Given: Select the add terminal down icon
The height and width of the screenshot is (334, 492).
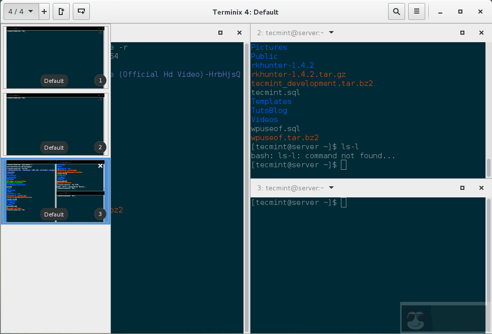Looking at the screenshot, I should [x=81, y=12].
